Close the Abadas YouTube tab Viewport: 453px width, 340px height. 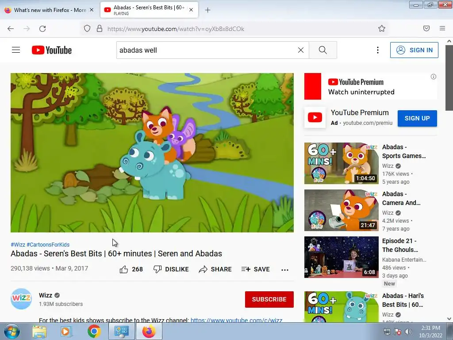(x=191, y=10)
